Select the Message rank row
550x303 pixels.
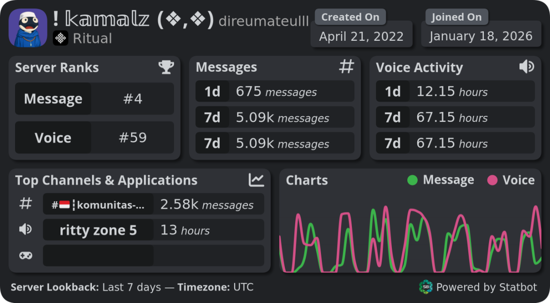click(94, 99)
